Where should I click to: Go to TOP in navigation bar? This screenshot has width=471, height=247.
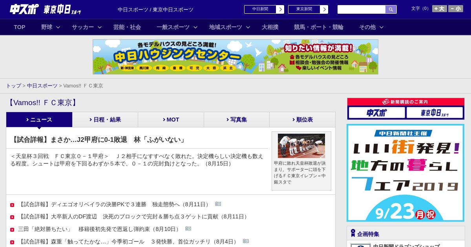click(20, 27)
